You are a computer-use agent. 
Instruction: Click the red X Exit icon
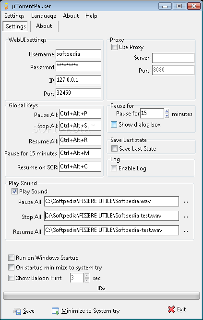pyautogui.click(x=171, y=309)
